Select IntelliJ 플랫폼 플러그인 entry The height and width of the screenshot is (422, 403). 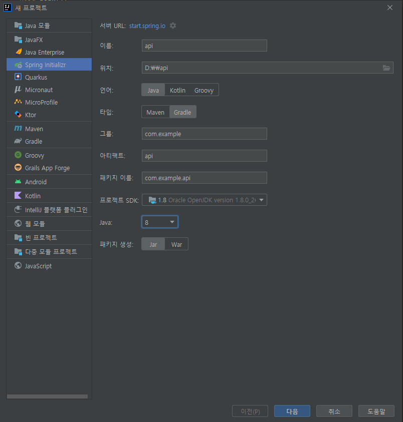[x=49, y=210]
